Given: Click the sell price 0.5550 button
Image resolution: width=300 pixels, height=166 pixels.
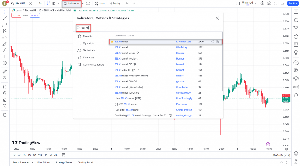Looking at the screenshot, I should 16,15.
